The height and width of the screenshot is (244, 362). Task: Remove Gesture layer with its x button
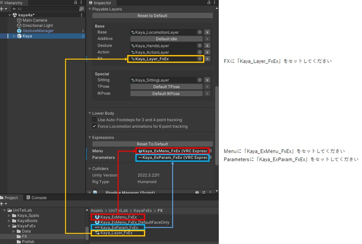[207, 45]
